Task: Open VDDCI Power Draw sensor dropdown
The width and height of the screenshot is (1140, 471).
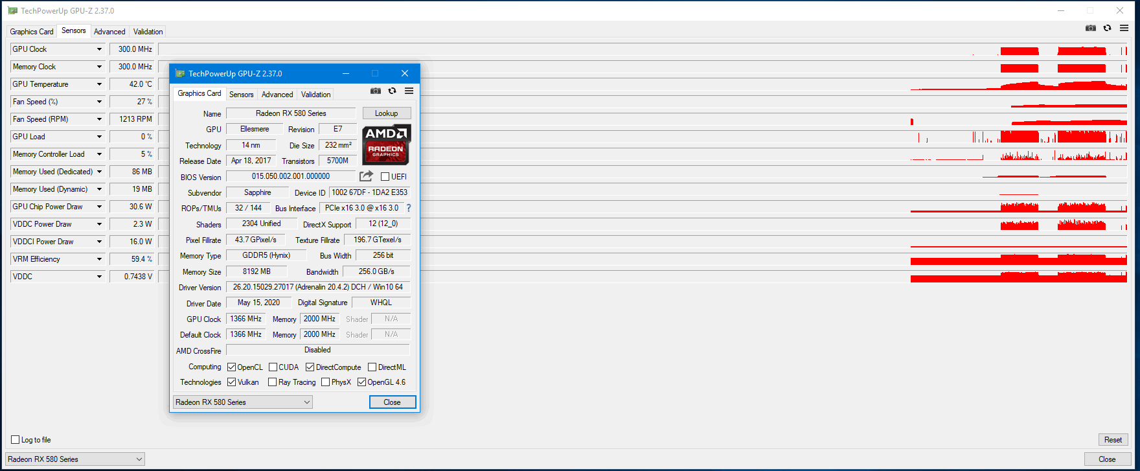Action: (99, 242)
